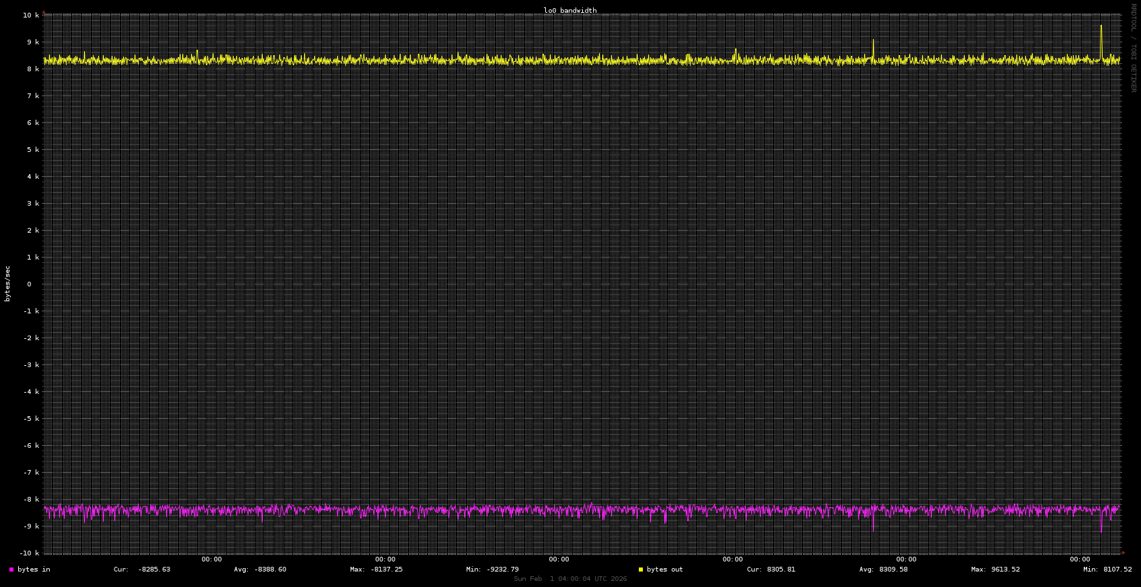Click the yellow bytes out legend swatch
This screenshot has height=587, width=1141.
(641, 570)
